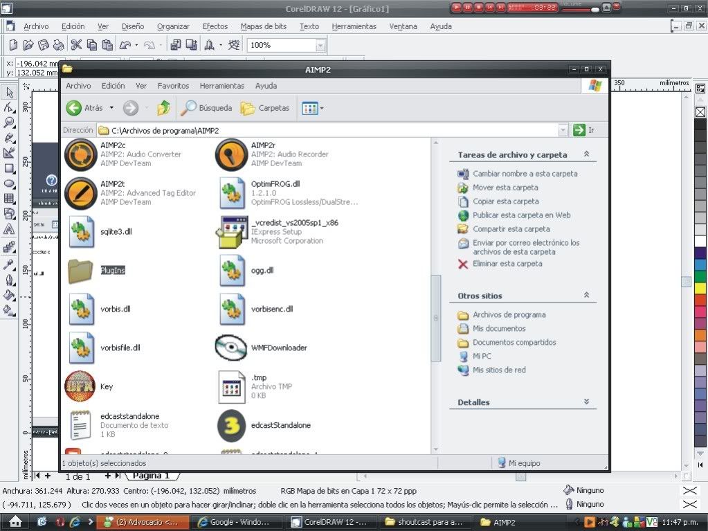The height and width of the screenshot is (531, 708).
Task: Click the Undo arrow icon in CorelDRAW
Action: tap(125, 45)
